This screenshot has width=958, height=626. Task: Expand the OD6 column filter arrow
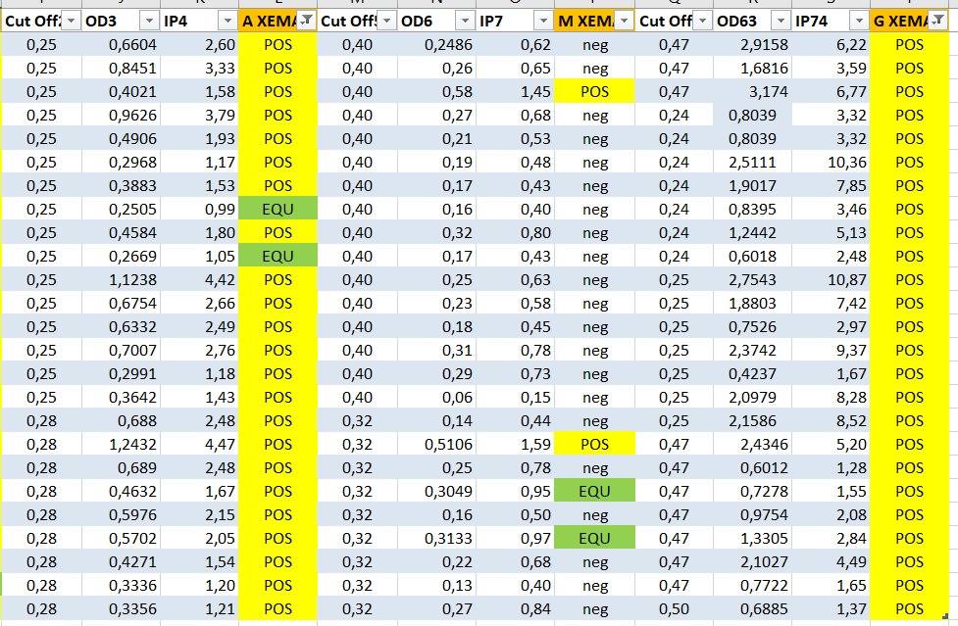(x=465, y=21)
